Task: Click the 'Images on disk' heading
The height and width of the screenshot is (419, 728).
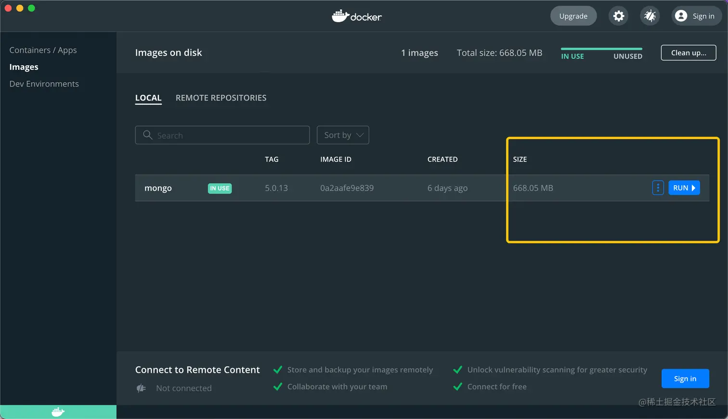Action: point(169,53)
